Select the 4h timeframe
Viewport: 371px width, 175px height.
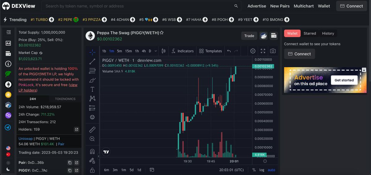pyautogui.click(x=144, y=51)
